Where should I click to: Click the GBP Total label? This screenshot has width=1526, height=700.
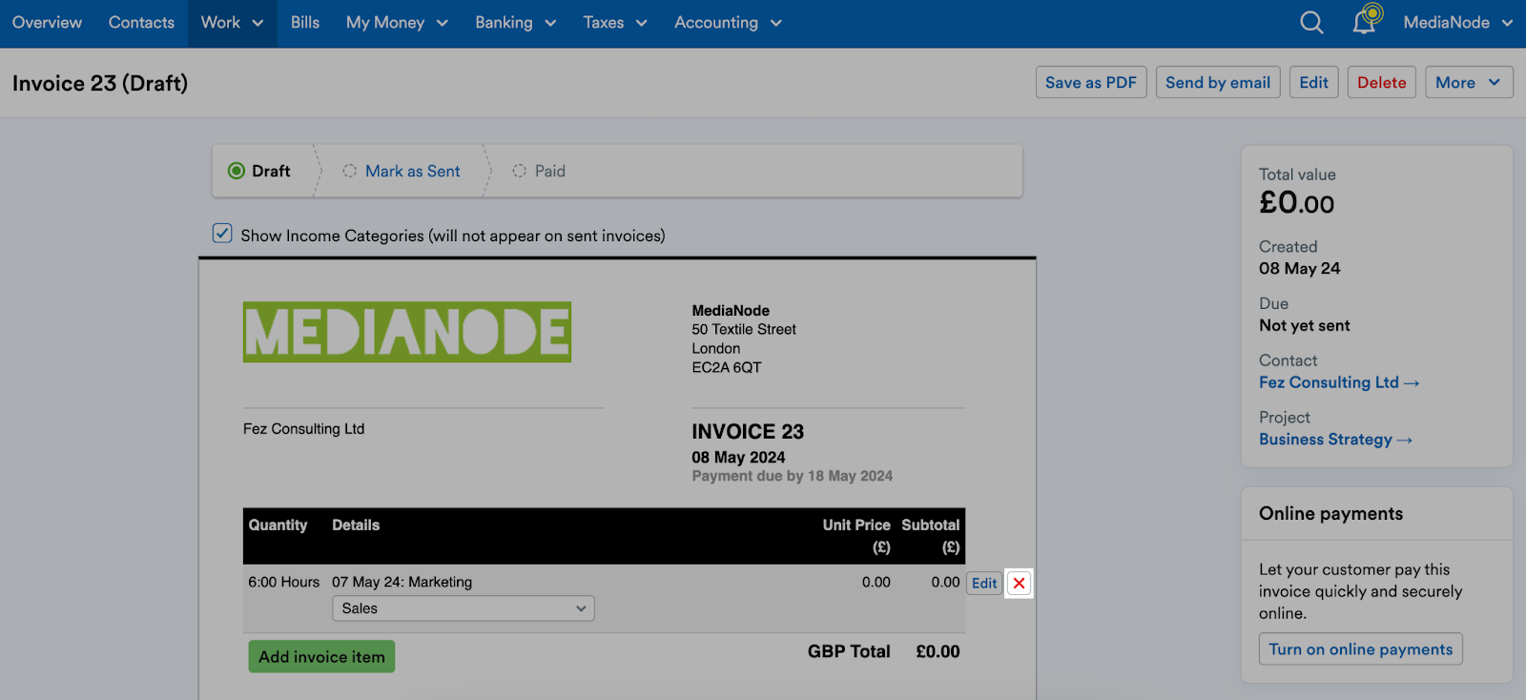pos(849,651)
